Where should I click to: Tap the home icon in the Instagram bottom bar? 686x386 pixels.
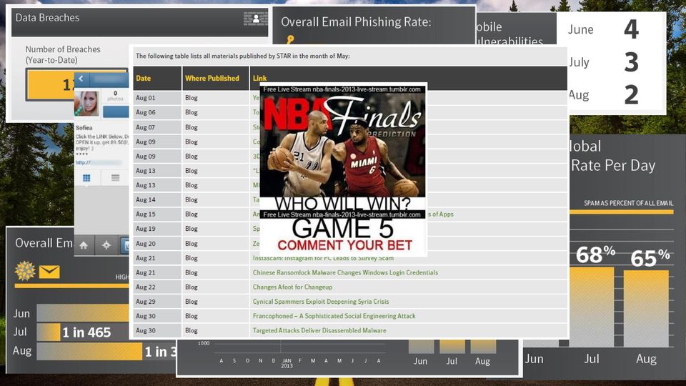click(84, 245)
